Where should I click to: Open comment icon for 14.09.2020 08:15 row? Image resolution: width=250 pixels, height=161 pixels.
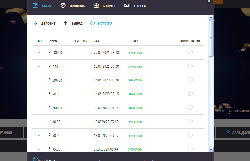(190, 94)
